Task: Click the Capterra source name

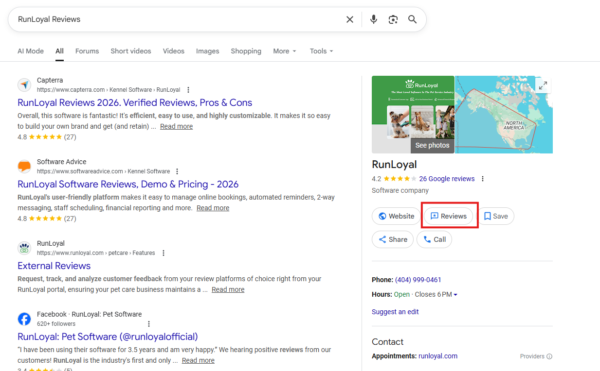Action: 50,80
